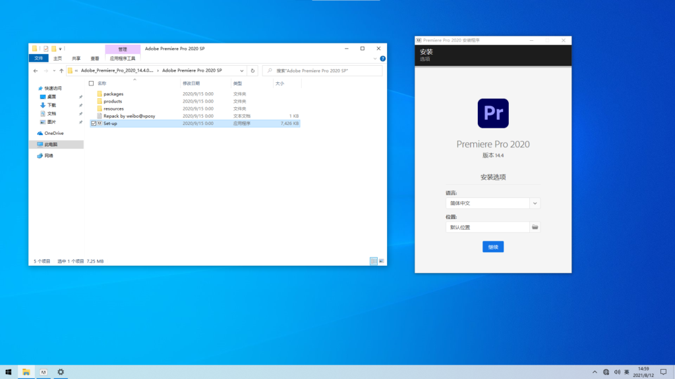Image resolution: width=675 pixels, height=379 pixels.
Task: Click Adobe Premiere Pro 2020 SP breadcrumb
Action: click(x=192, y=70)
